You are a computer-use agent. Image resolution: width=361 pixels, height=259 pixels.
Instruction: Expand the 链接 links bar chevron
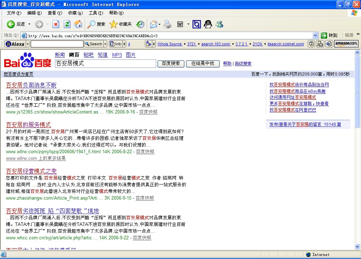358,34
